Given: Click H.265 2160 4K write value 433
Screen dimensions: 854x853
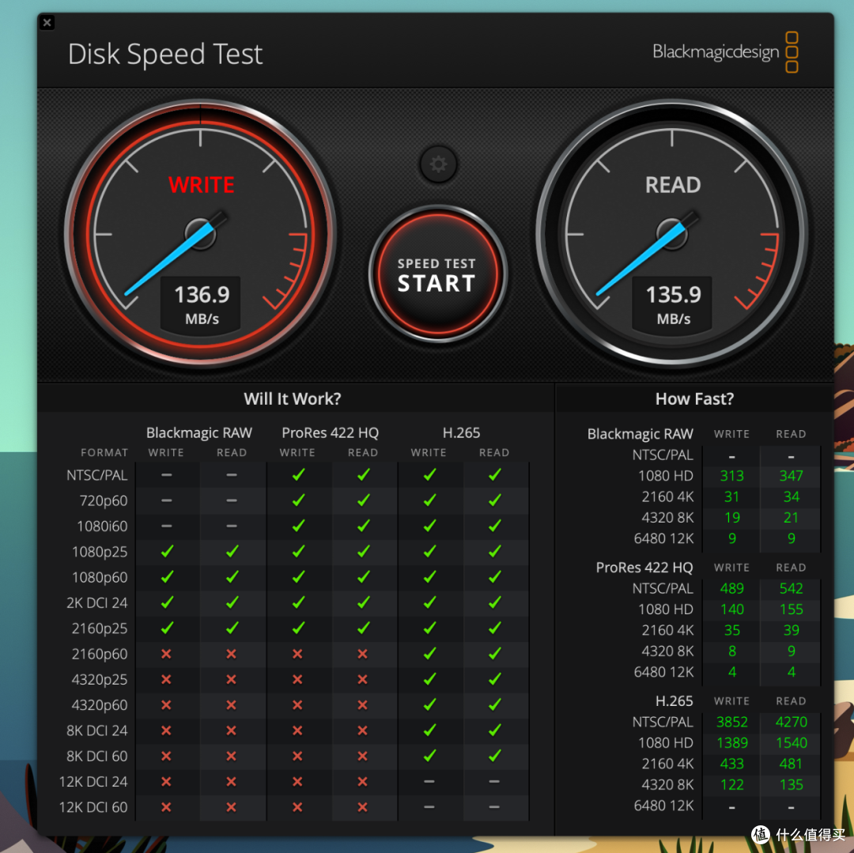Looking at the screenshot, I should [x=732, y=764].
